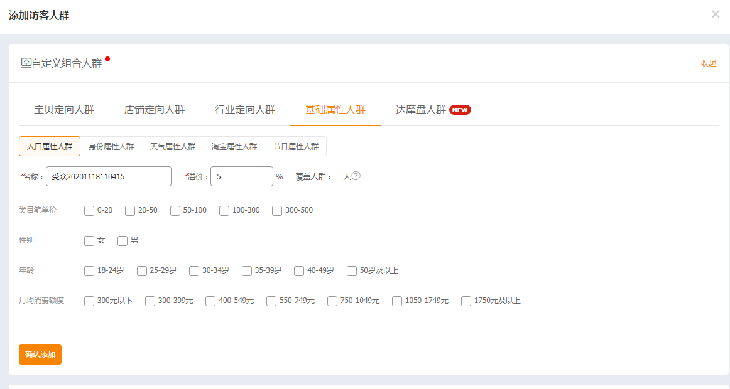This screenshot has height=389, width=730.
Task: Close the 添加访客人群 dialog
Action: click(715, 14)
